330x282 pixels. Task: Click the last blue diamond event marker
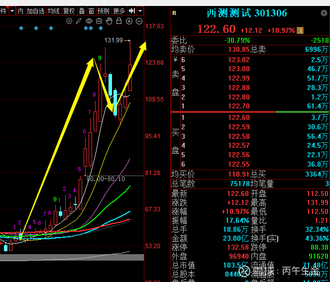[x=101, y=28]
